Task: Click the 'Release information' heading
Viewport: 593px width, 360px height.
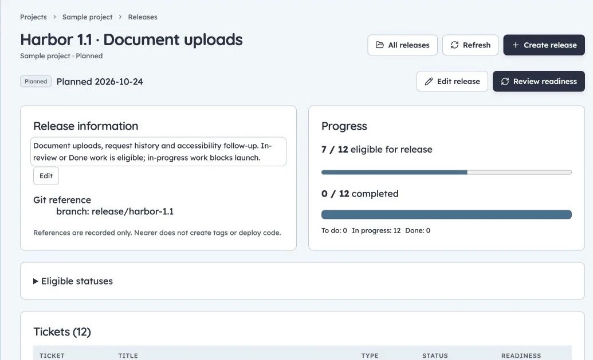Action: [x=86, y=126]
